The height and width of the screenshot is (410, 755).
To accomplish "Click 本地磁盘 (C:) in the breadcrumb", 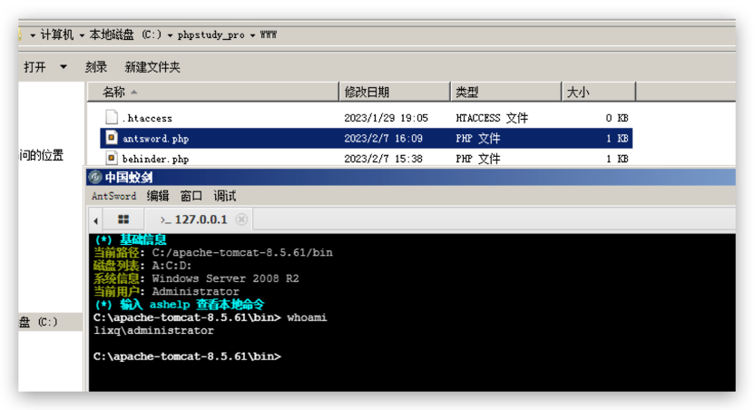I will click(125, 34).
